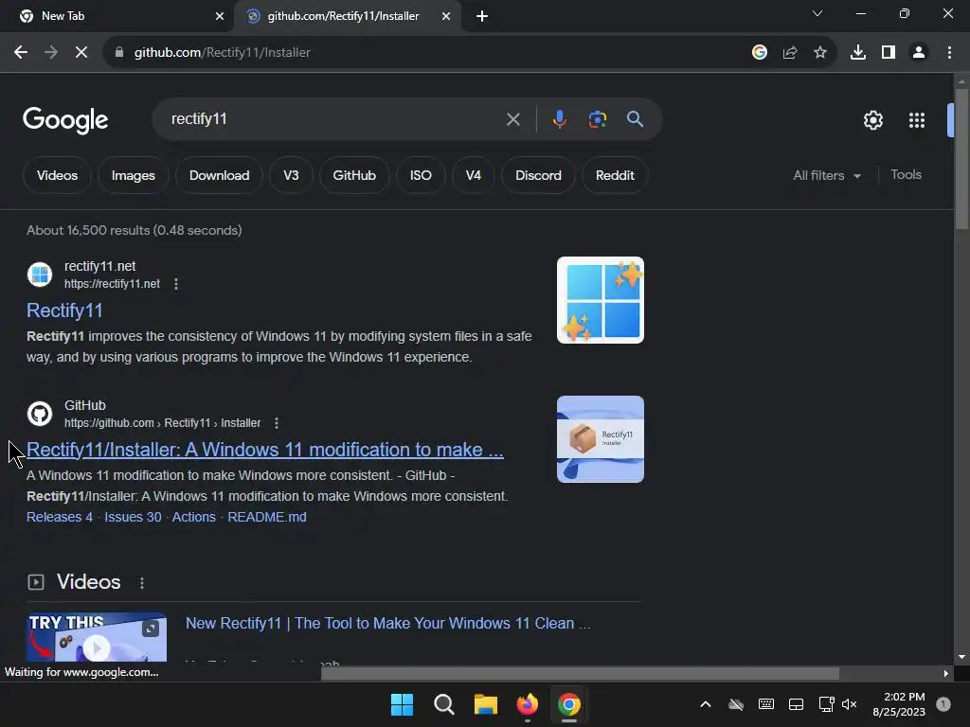Click the Rectify11 Installer box thumbnail
Image resolution: width=970 pixels, height=727 pixels.
click(600, 439)
